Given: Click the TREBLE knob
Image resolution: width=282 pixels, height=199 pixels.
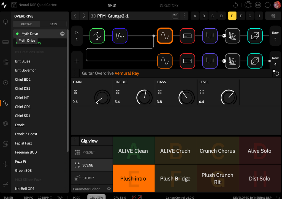Looking at the screenshot, I should pyautogui.click(x=144, y=97).
